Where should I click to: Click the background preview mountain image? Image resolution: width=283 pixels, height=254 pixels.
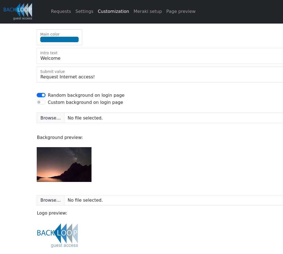[x=64, y=164]
